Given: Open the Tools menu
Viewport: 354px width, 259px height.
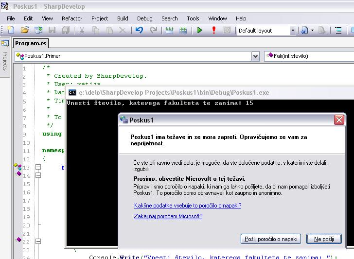Looking at the screenshot, I should (x=193, y=18).
